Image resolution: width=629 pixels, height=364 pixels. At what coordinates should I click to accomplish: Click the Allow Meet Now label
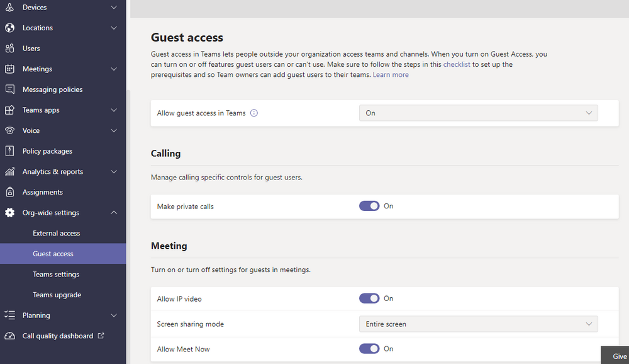point(183,349)
